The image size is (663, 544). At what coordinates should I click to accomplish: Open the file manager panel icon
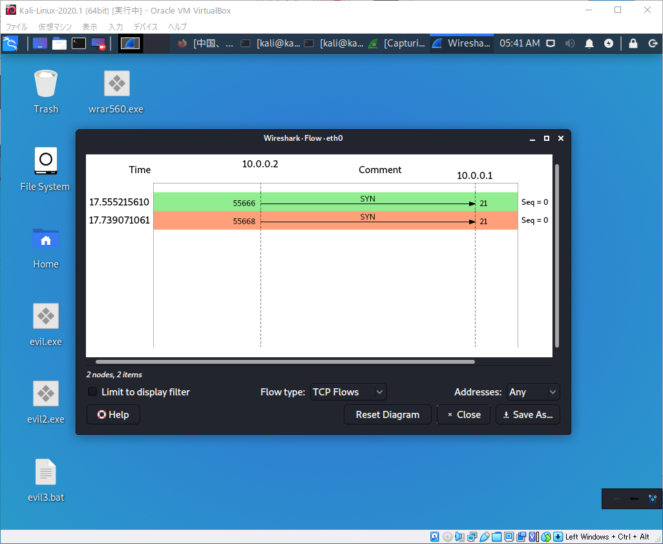click(x=59, y=43)
